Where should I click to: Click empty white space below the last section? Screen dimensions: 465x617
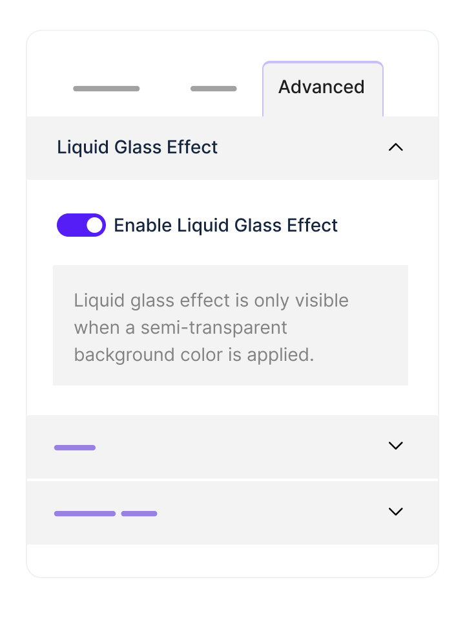pyautogui.click(x=232, y=560)
